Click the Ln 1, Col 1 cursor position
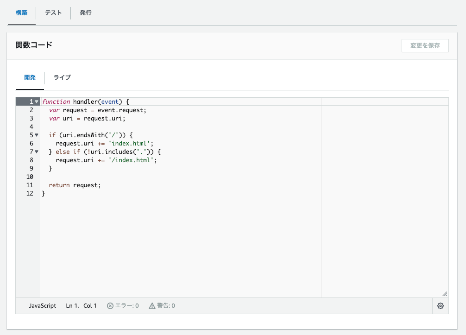 (81, 305)
